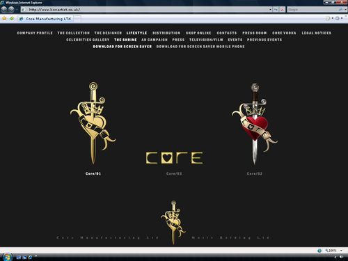Open the Page menu dropdown arrow
The width and height of the screenshot is (348, 261).
coord(332,18)
